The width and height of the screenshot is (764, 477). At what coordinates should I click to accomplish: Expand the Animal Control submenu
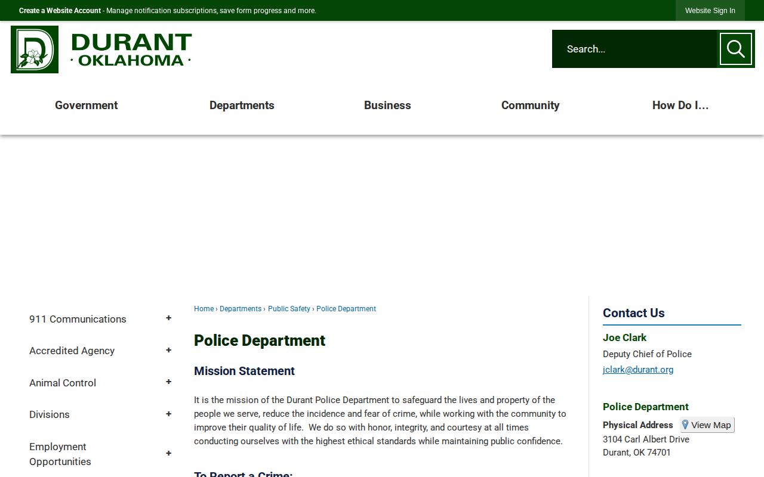pyautogui.click(x=168, y=382)
